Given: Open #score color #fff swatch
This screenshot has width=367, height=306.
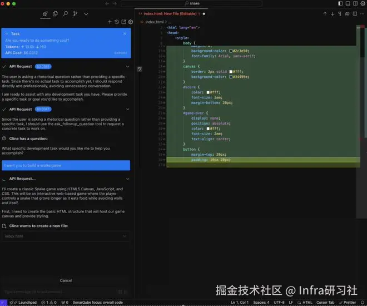Looking at the screenshot, I should pos(208,92).
